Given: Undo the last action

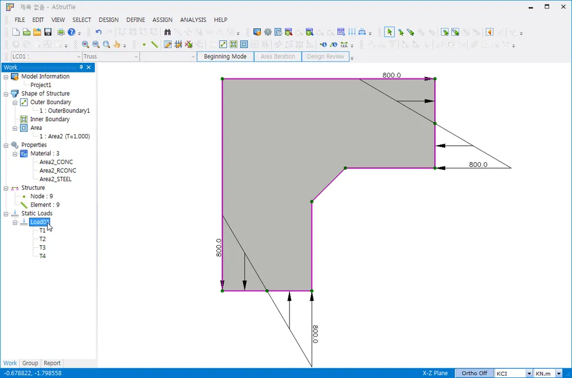Looking at the screenshot, I should tap(98, 32).
